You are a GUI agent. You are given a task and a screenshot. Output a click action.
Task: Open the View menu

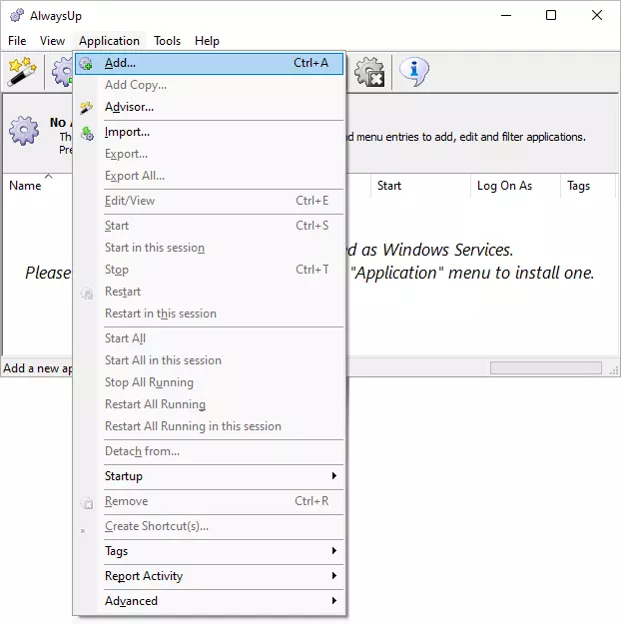point(52,41)
